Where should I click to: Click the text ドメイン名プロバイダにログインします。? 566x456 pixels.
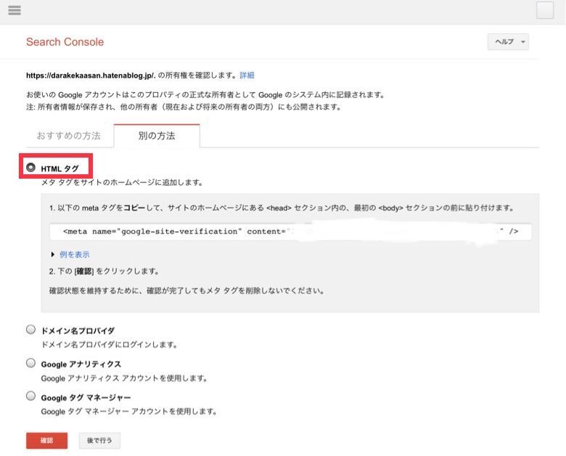110,345
